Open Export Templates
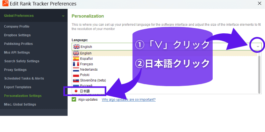Viewport: 265px width, 132px height. click(x=18, y=87)
